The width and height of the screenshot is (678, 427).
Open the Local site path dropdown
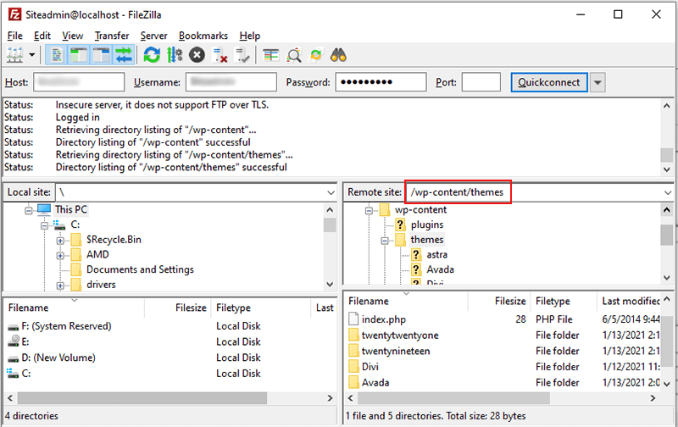coord(331,192)
